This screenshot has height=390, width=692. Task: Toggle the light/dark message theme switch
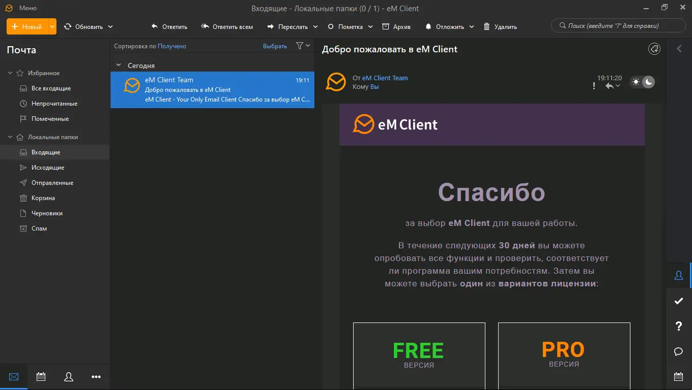tap(642, 82)
